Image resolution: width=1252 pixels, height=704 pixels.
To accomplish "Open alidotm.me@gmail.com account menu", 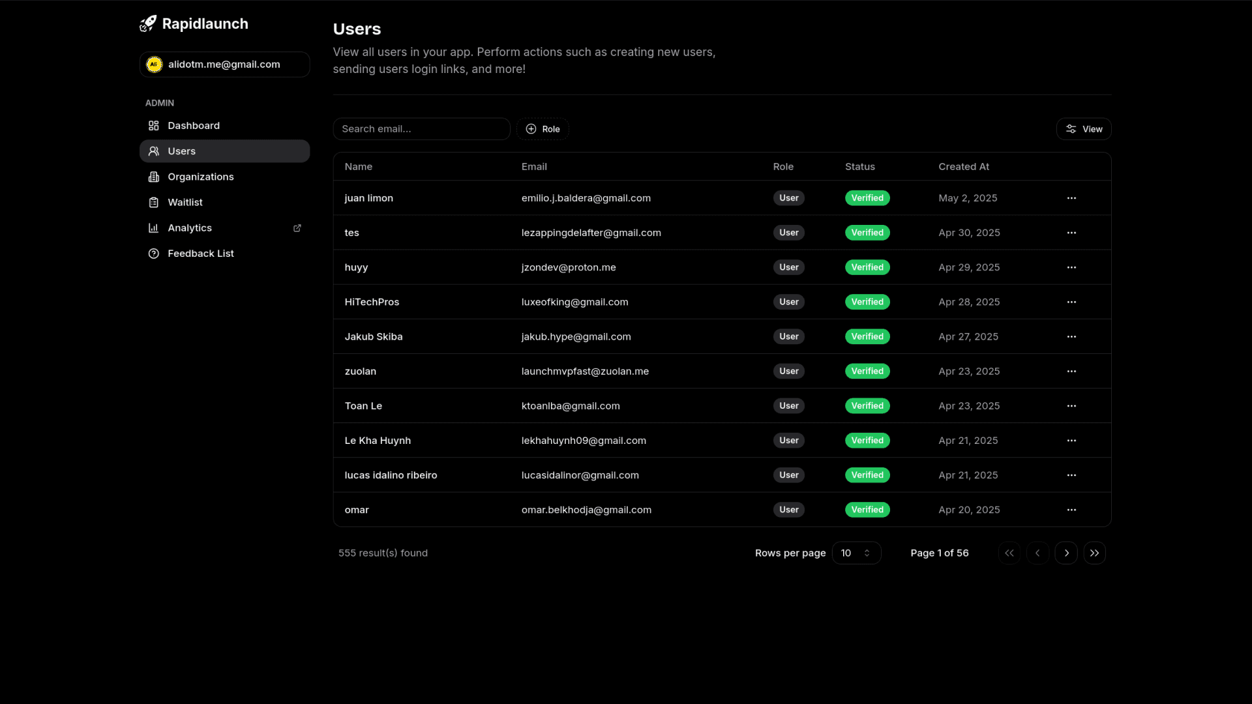I will (x=224, y=65).
